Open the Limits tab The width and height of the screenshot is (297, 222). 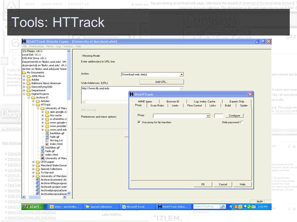point(175,106)
